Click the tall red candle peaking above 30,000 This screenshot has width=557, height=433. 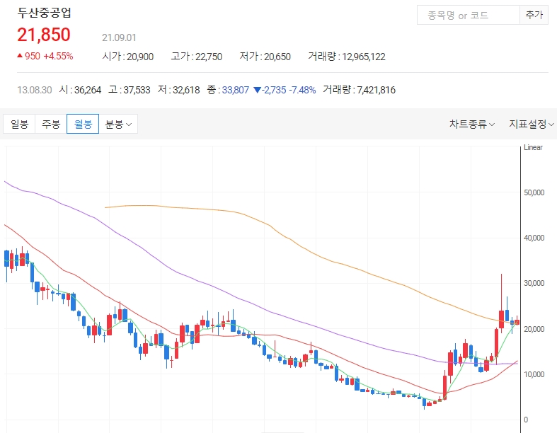coord(501,319)
